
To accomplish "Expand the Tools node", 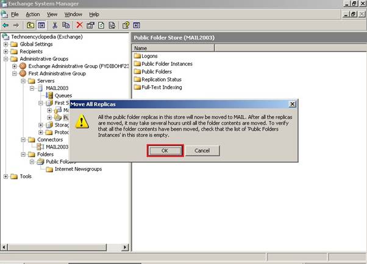I will [x=5, y=176].
